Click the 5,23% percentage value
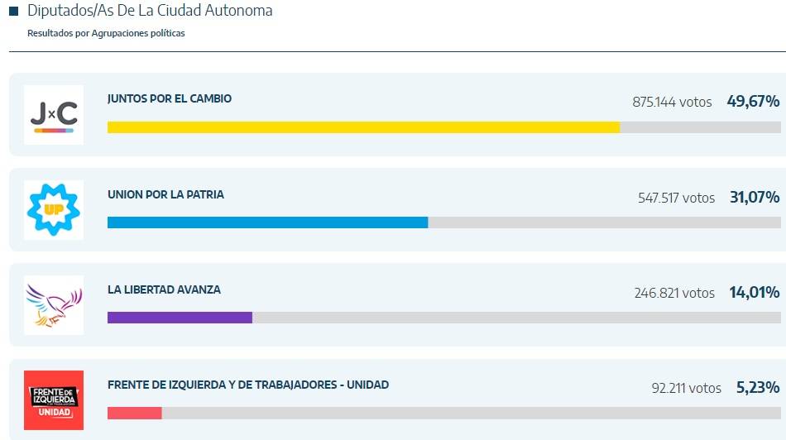786x440 pixels. [x=757, y=387]
